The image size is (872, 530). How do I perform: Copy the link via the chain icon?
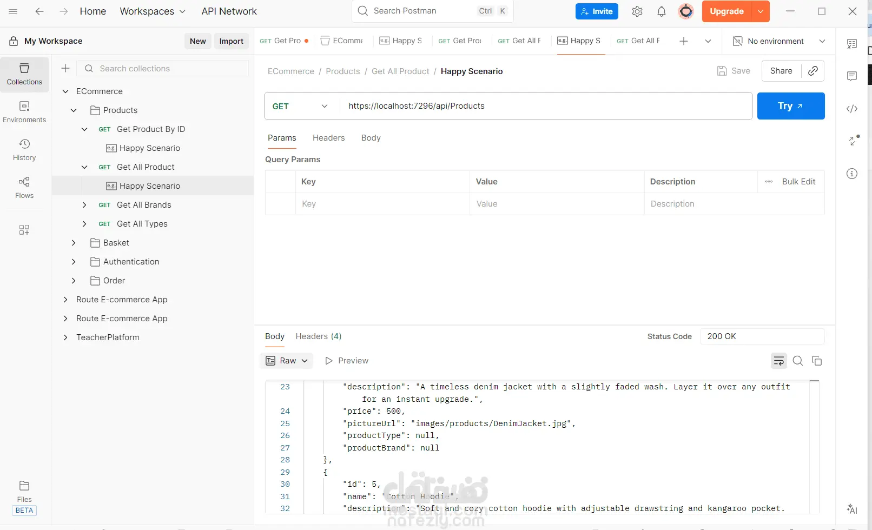812,71
